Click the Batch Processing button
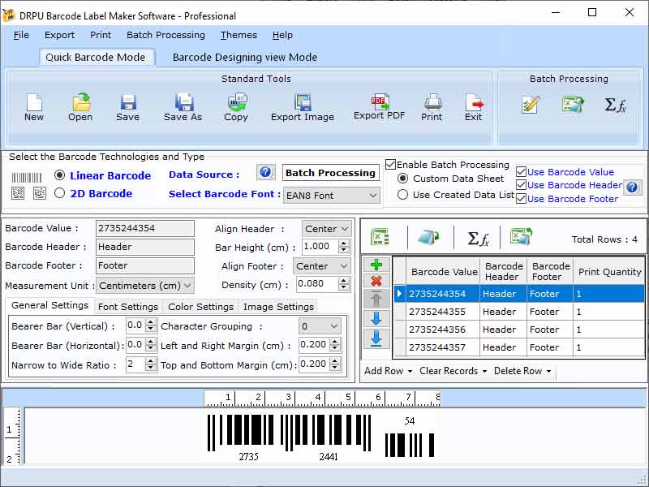 click(x=330, y=172)
